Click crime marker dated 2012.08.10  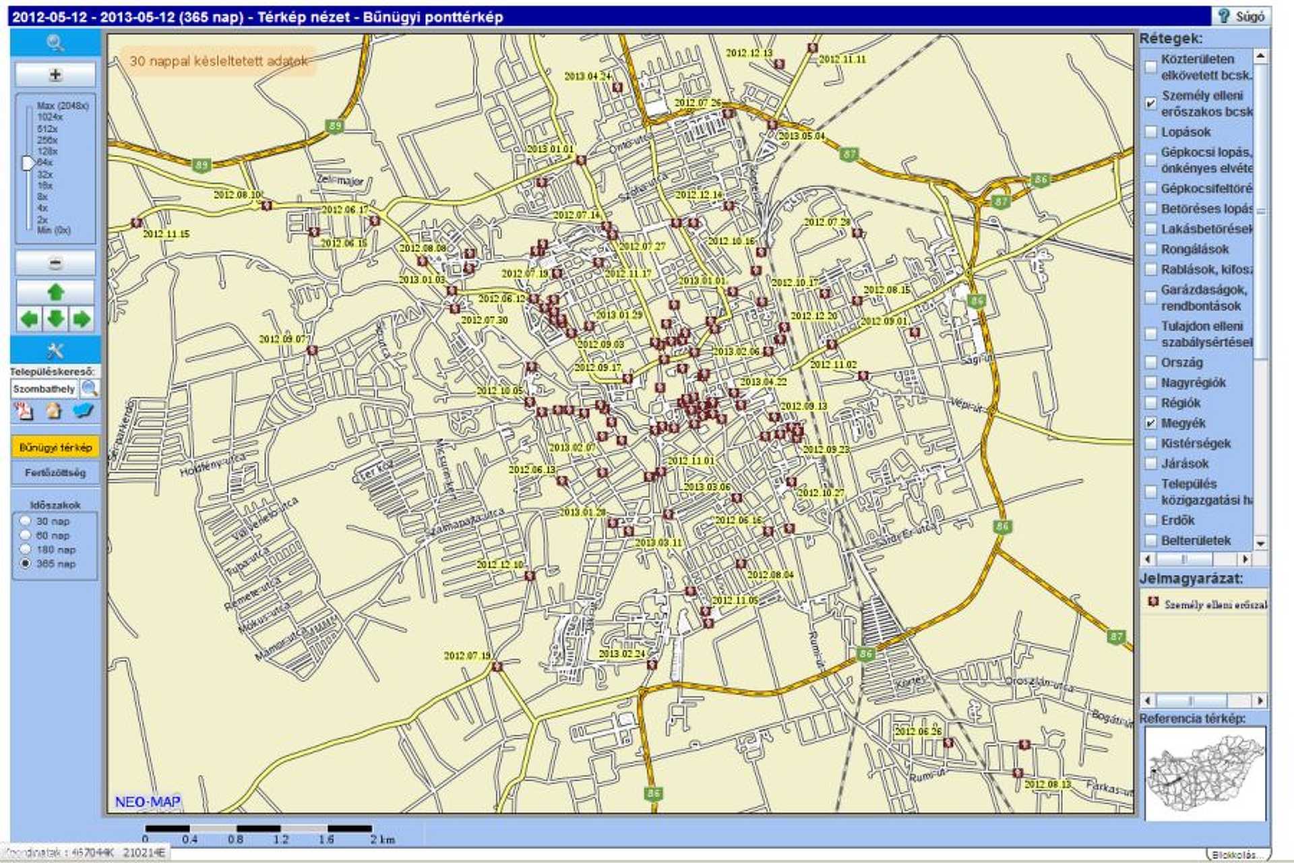(267, 205)
